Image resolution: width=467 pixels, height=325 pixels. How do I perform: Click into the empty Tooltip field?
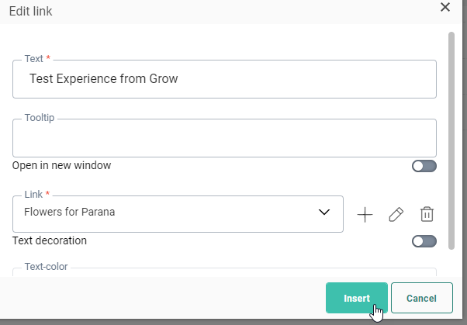tap(224, 140)
